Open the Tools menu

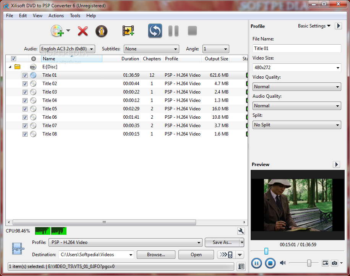tap(75, 16)
